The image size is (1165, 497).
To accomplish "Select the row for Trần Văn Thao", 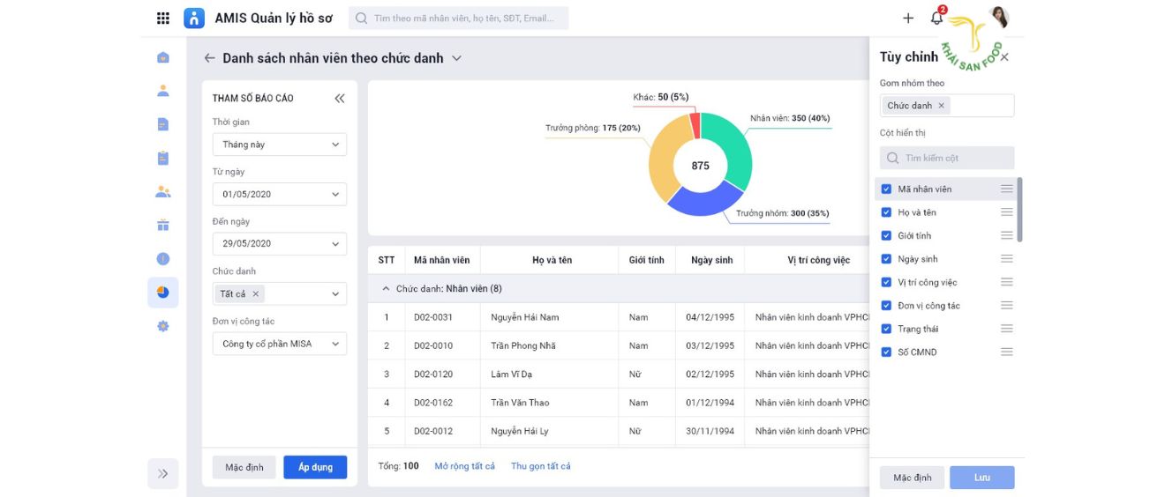I will point(618,403).
